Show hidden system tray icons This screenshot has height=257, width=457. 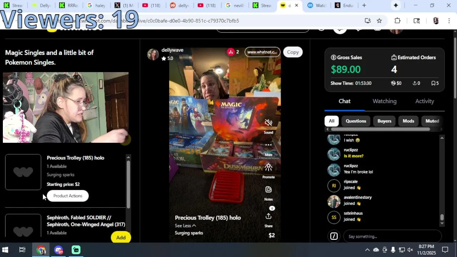click(367, 250)
